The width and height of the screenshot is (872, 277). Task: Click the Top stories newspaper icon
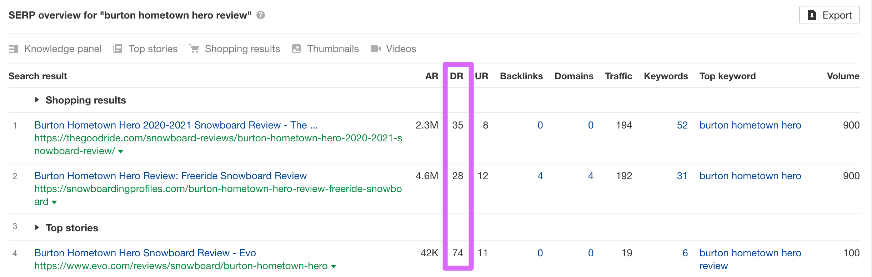coord(117,49)
